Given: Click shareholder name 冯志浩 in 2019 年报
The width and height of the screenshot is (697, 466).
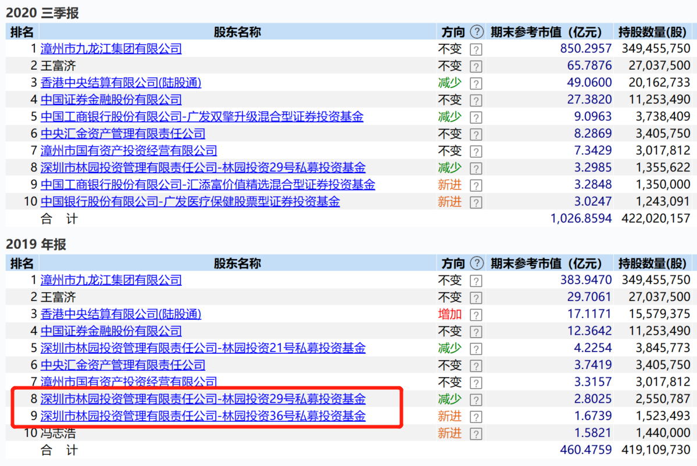Looking at the screenshot, I should [x=58, y=433].
